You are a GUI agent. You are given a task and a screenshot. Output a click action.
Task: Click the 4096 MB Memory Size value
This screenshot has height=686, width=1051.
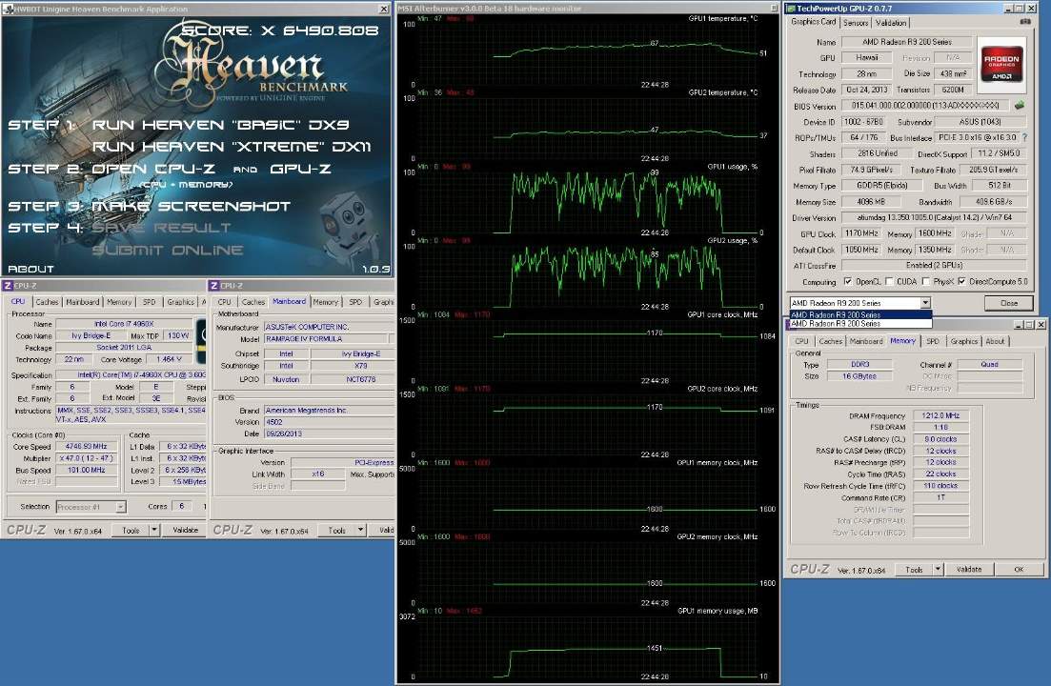click(870, 201)
